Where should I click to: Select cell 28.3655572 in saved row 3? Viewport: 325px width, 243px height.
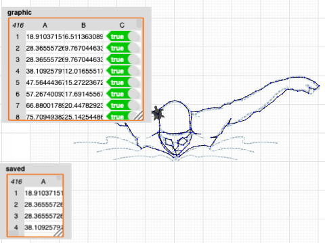43,216
